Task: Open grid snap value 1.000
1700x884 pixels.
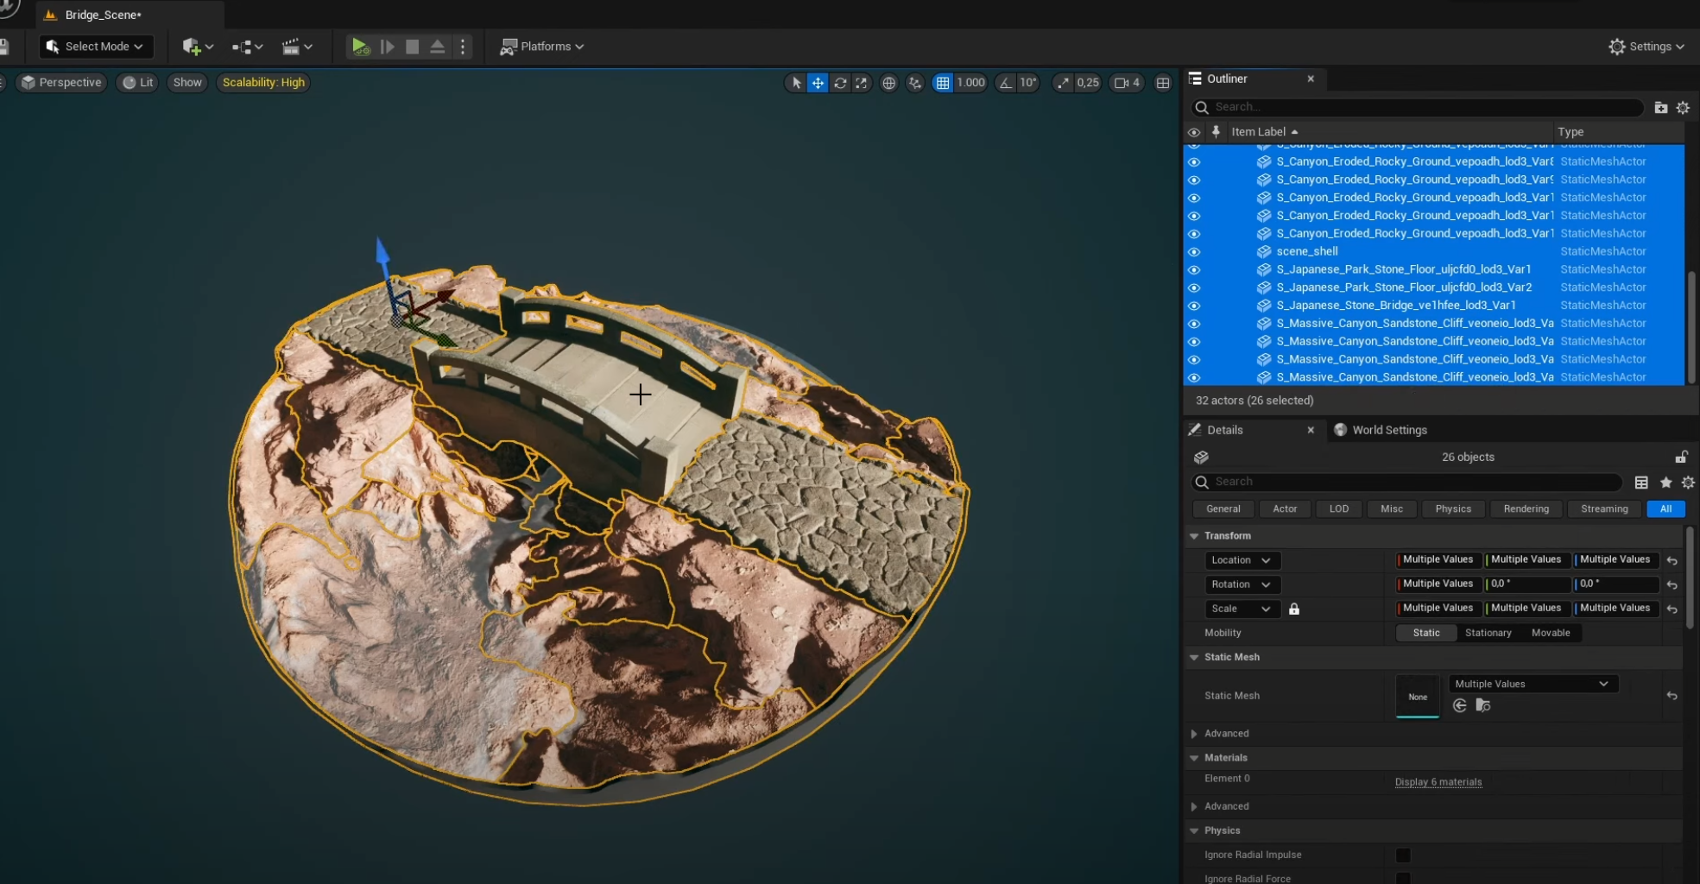Action: pos(971,83)
